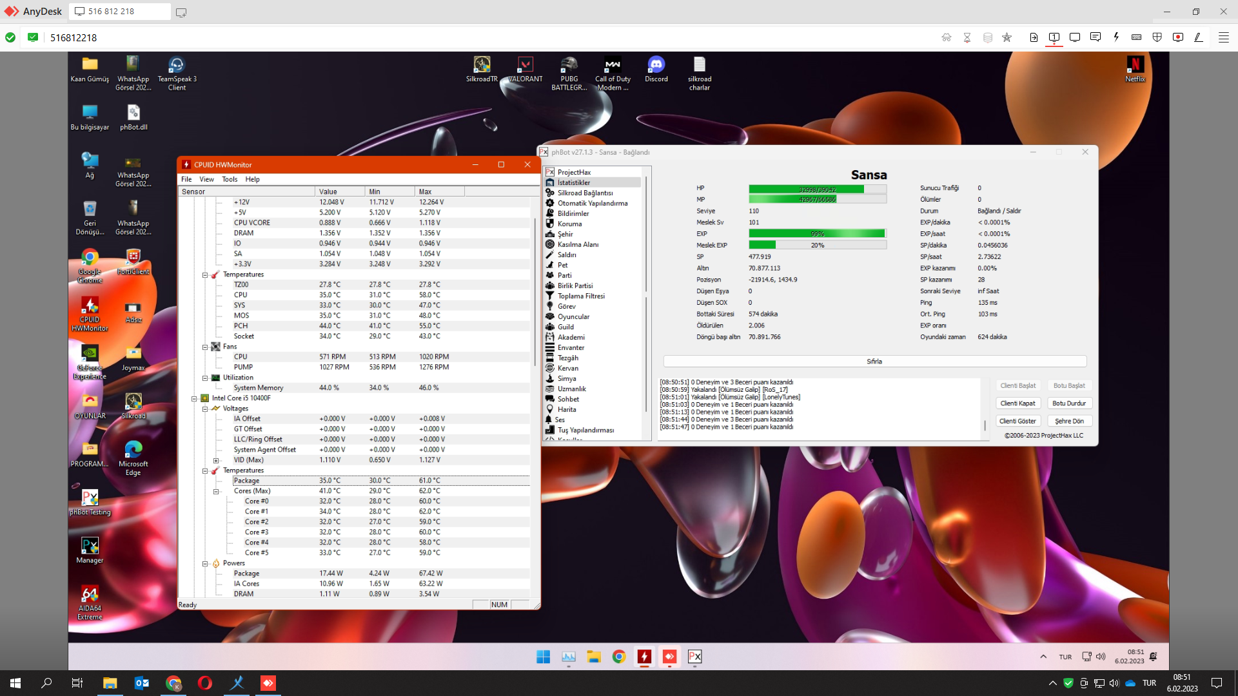
Task: Open phBot Koruma section in sidebar
Action: (x=569, y=224)
